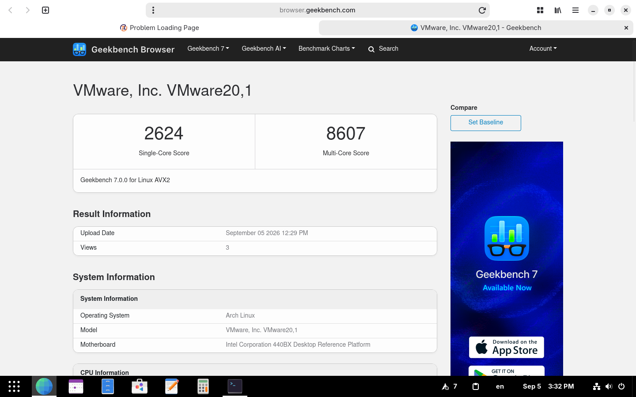Open a new tab with the plus icon

pyautogui.click(x=45, y=10)
